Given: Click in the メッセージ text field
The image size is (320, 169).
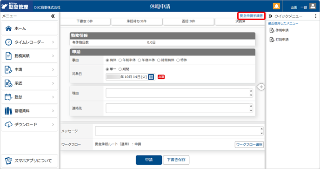Looking at the screenshot, I should tap(179, 131).
